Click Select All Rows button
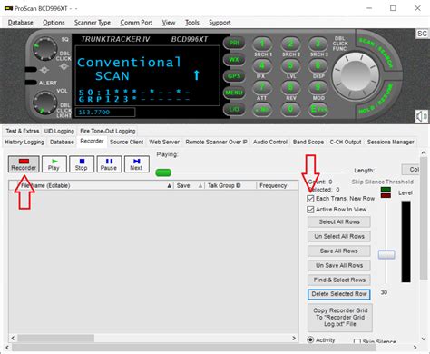 click(x=339, y=221)
